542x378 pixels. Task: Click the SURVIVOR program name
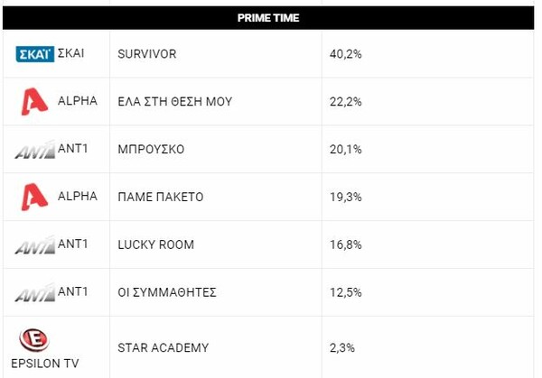coord(147,54)
